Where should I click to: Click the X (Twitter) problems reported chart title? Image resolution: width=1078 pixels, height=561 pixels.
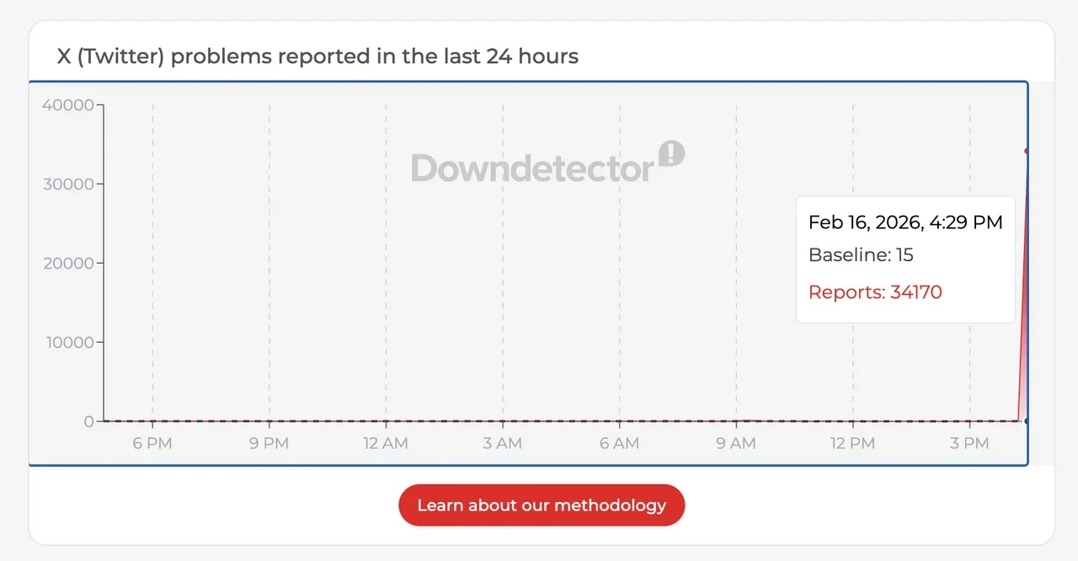(x=318, y=56)
